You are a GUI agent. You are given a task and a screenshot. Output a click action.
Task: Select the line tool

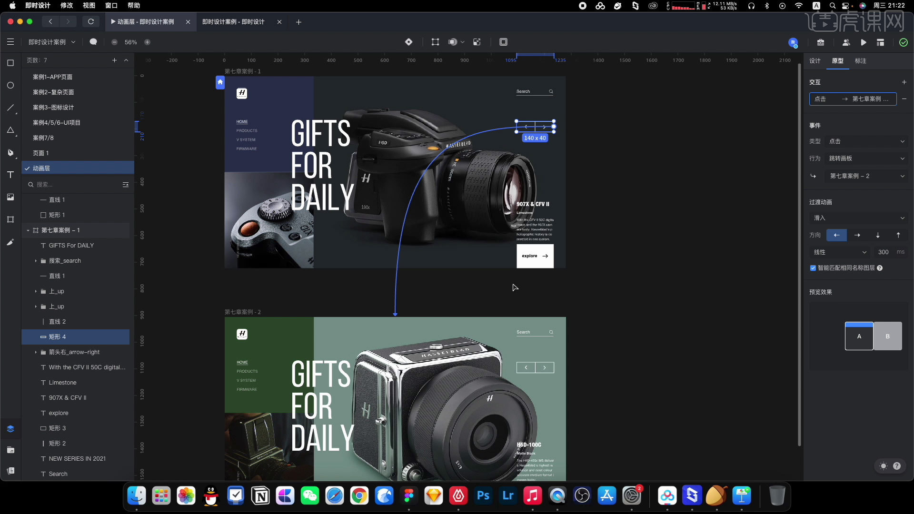[x=10, y=108]
